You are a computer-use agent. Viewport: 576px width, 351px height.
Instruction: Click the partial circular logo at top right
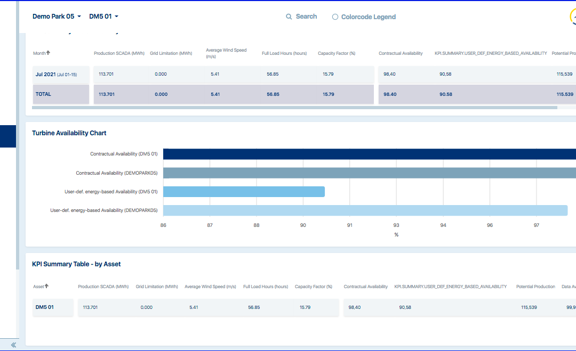point(572,17)
